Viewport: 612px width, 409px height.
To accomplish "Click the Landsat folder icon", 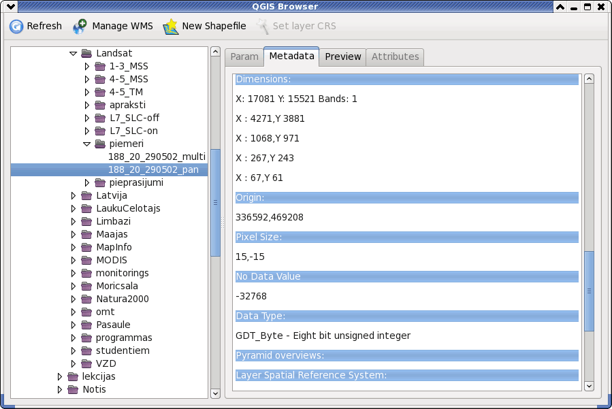I will [86, 53].
